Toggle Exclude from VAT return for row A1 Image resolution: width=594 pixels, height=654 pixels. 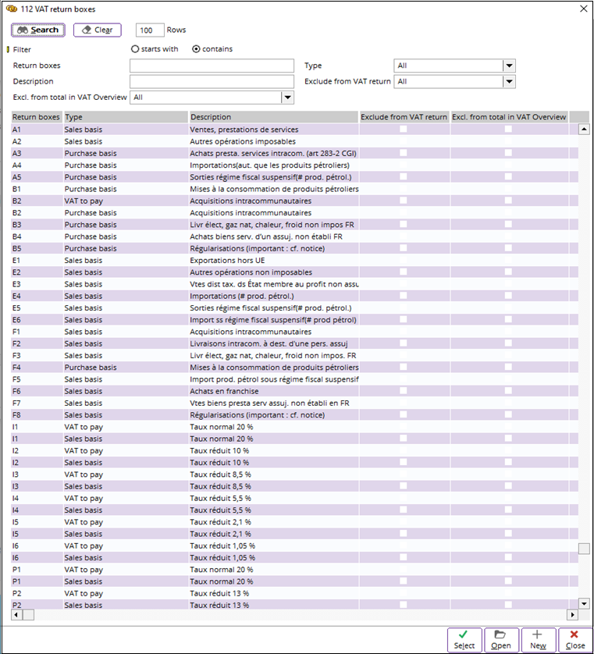403,130
